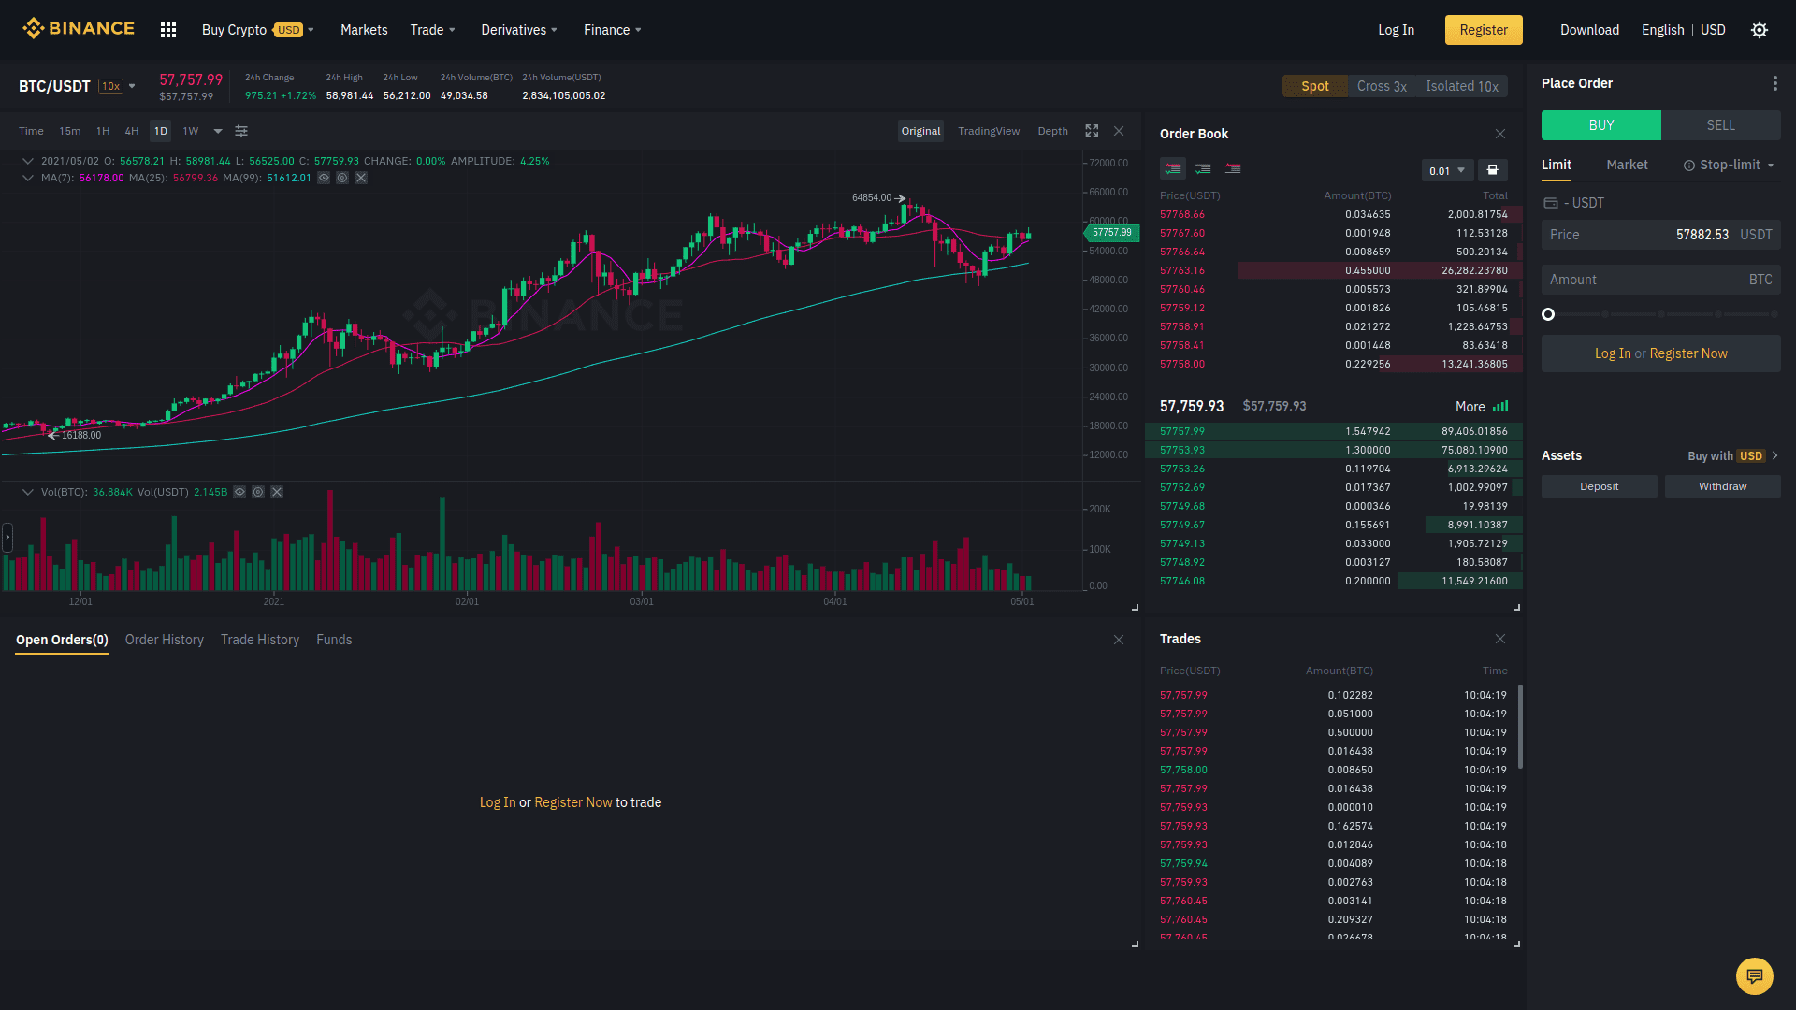This screenshot has height=1010, width=1796.
Task: Open the settings gear icon
Action: click(1760, 30)
